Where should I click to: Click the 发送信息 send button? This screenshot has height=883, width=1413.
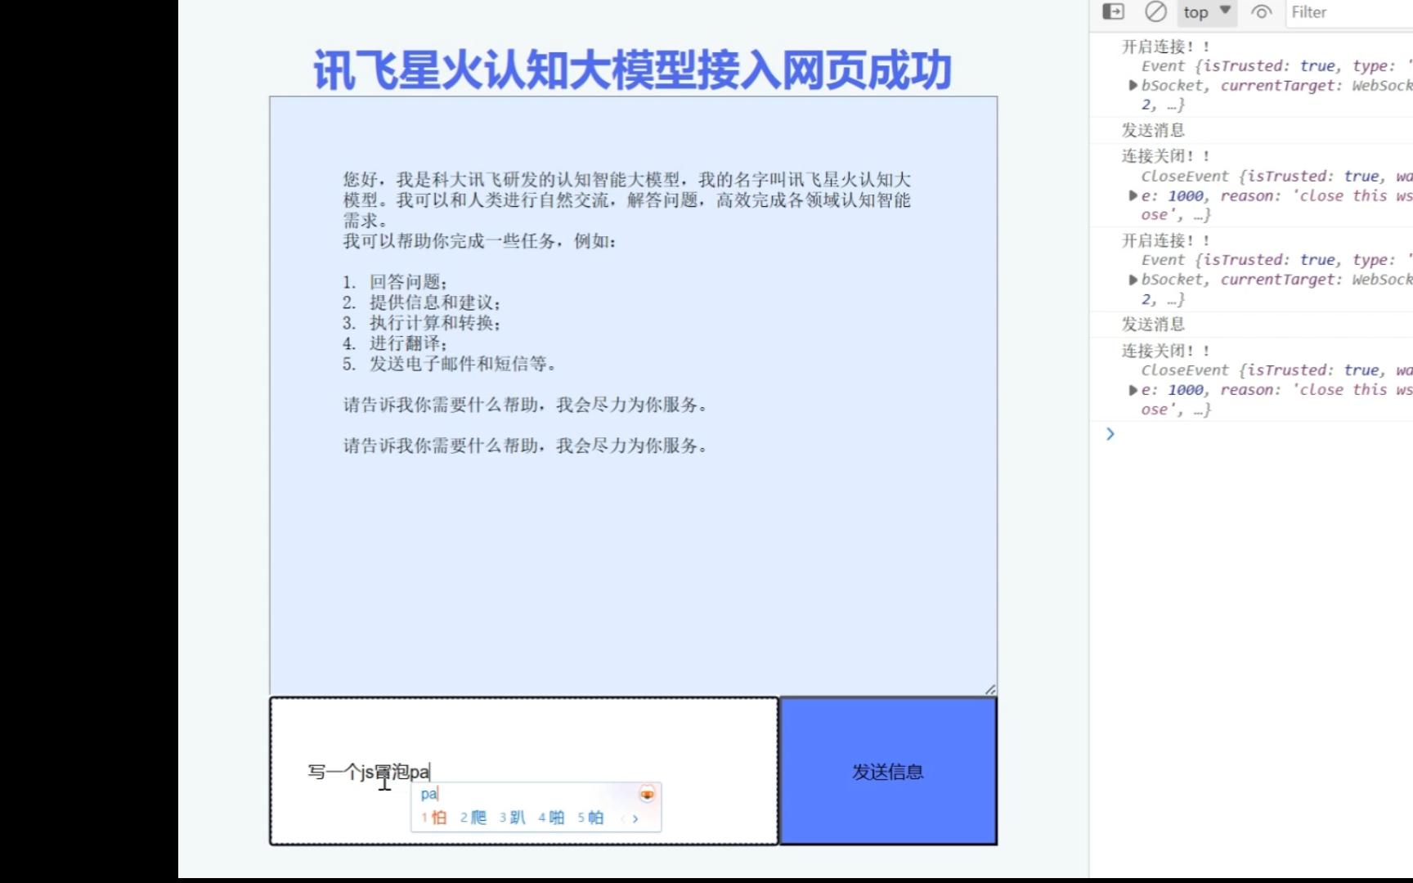click(888, 771)
